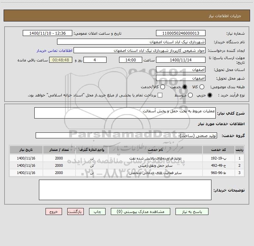This screenshot has height=246, width=254.
Task: Click the اطلاعات خدمات مورد نیاز heading
Action: point(221,124)
